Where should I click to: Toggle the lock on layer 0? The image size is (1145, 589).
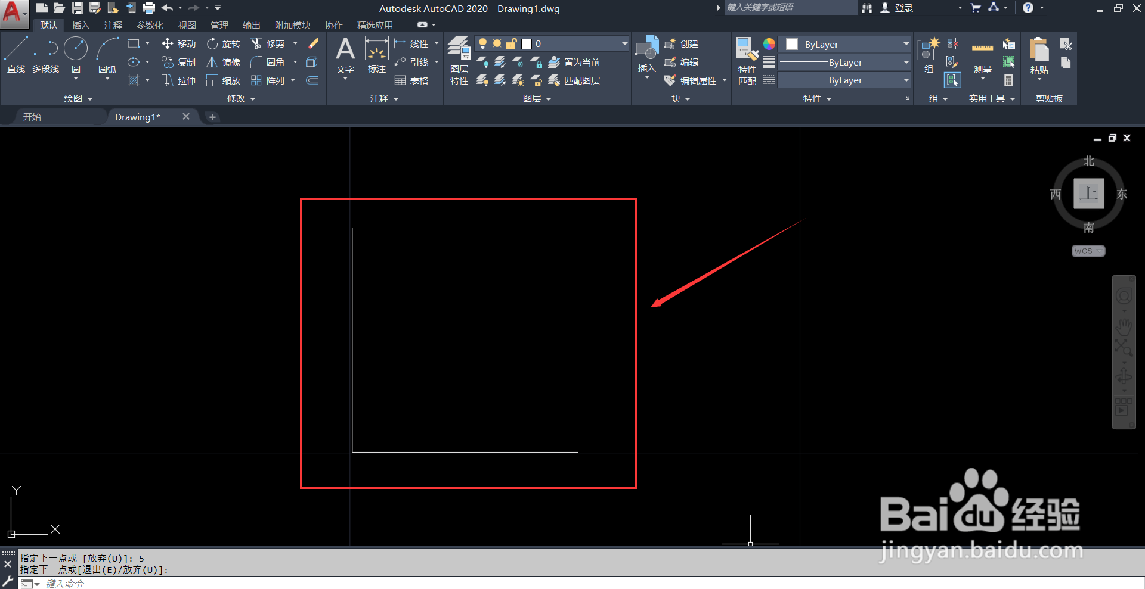(512, 43)
